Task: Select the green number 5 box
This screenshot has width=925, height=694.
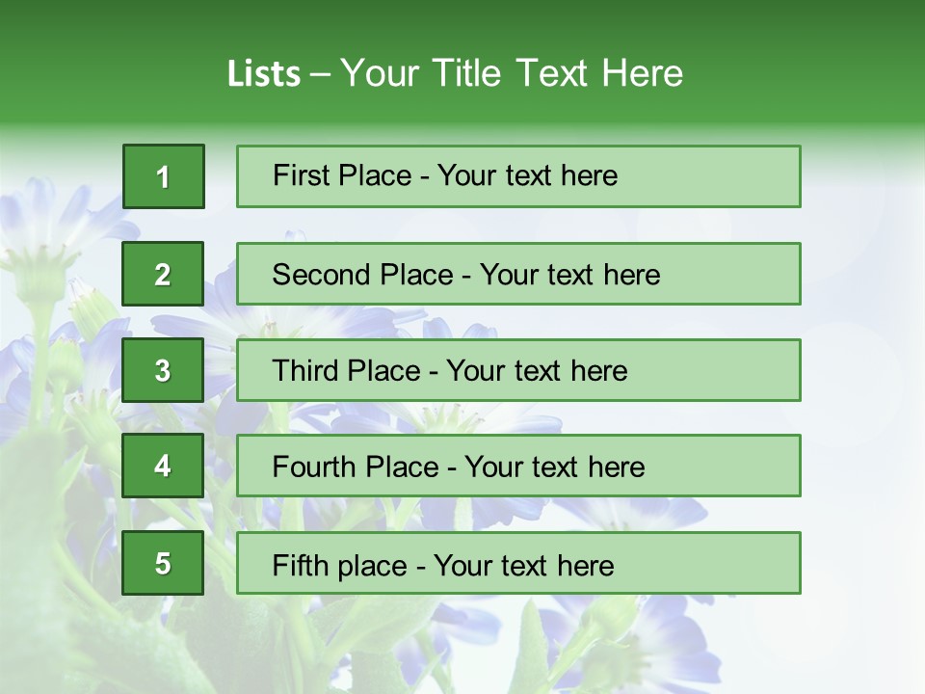Action: pyautogui.click(x=163, y=563)
